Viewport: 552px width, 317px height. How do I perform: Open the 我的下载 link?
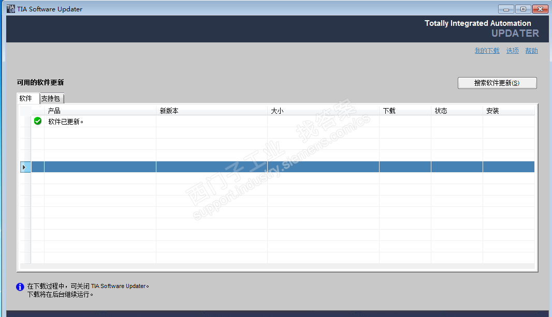[487, 51]
